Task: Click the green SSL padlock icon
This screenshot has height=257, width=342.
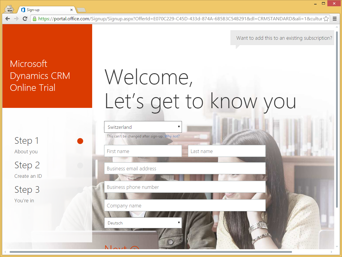Action: point(34,19)
